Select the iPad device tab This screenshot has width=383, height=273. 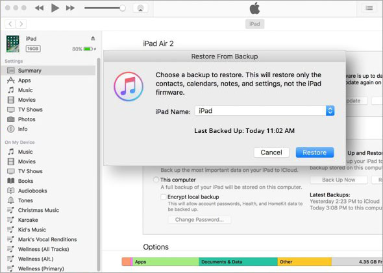tap(254, 24)
